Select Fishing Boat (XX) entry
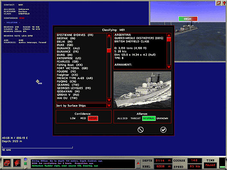Viewport: 227px width, 170px height. 70,65
